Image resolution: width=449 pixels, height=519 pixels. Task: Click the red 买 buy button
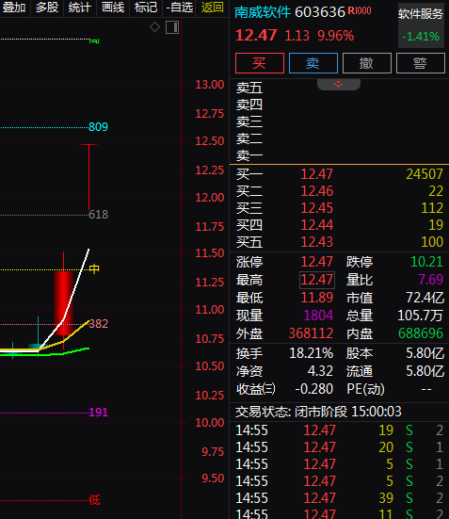click(x=260, y=63)
